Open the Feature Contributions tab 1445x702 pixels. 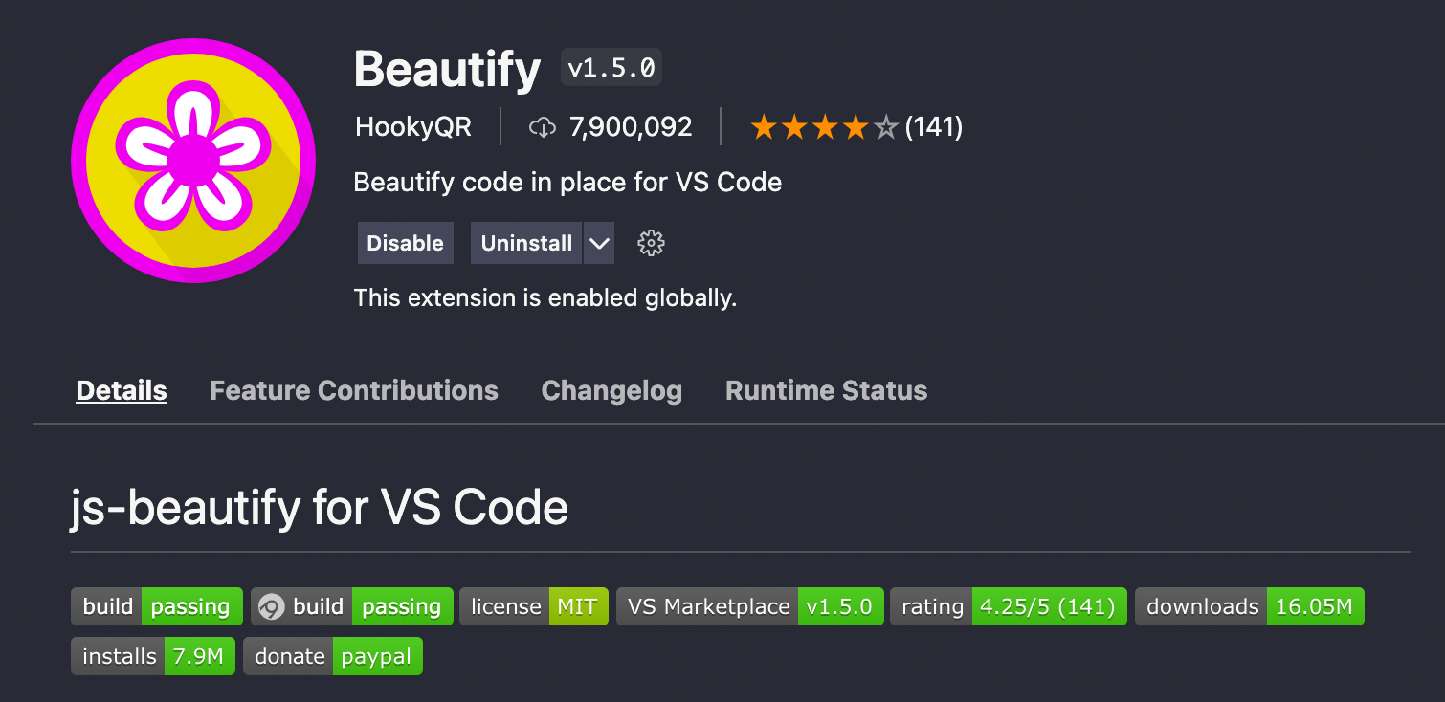coord(354,390)
